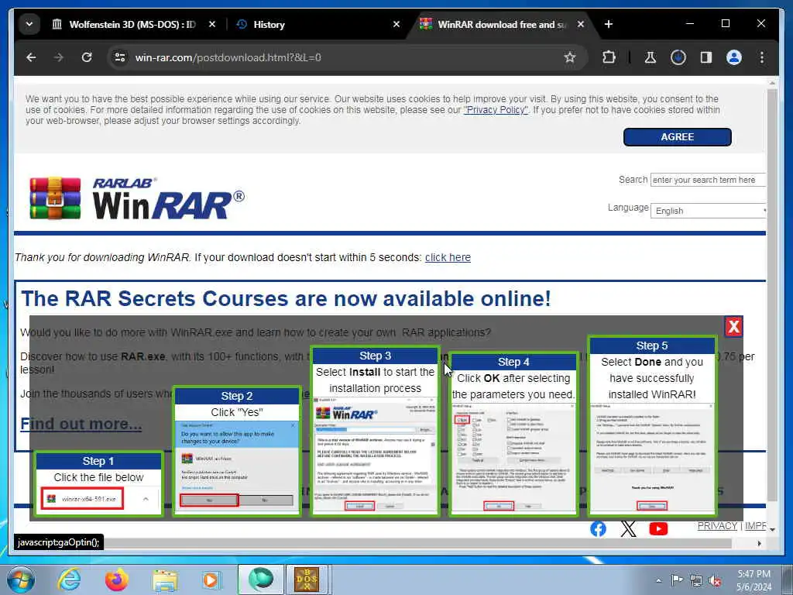Open DOSBox from the taskbar
Screen dimensions: 793x595
(307, 580)
